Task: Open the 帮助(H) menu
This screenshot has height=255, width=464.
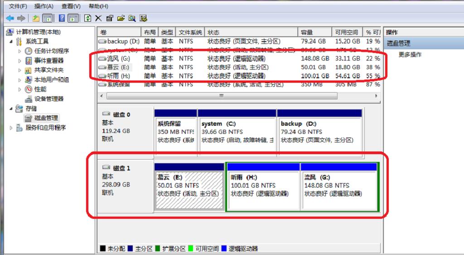Action: [98, 6]
